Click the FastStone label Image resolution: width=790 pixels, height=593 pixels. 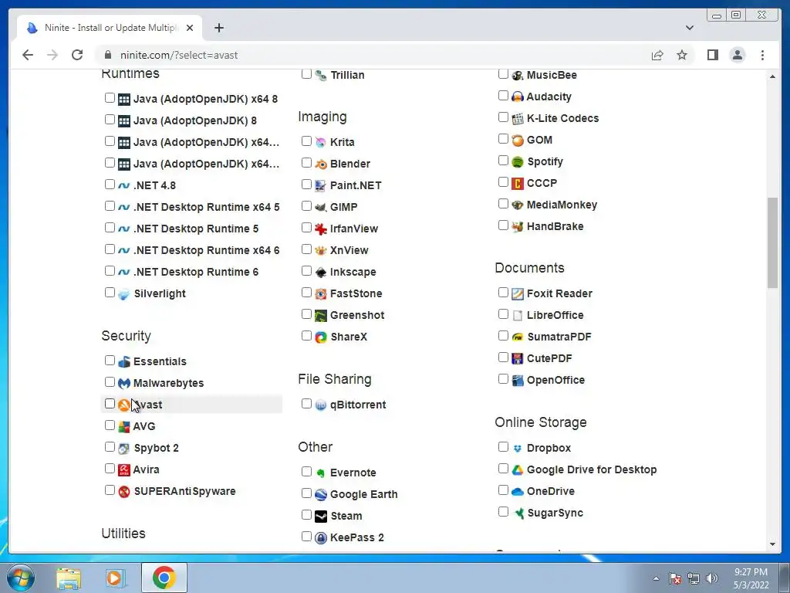tap(356, 294)
